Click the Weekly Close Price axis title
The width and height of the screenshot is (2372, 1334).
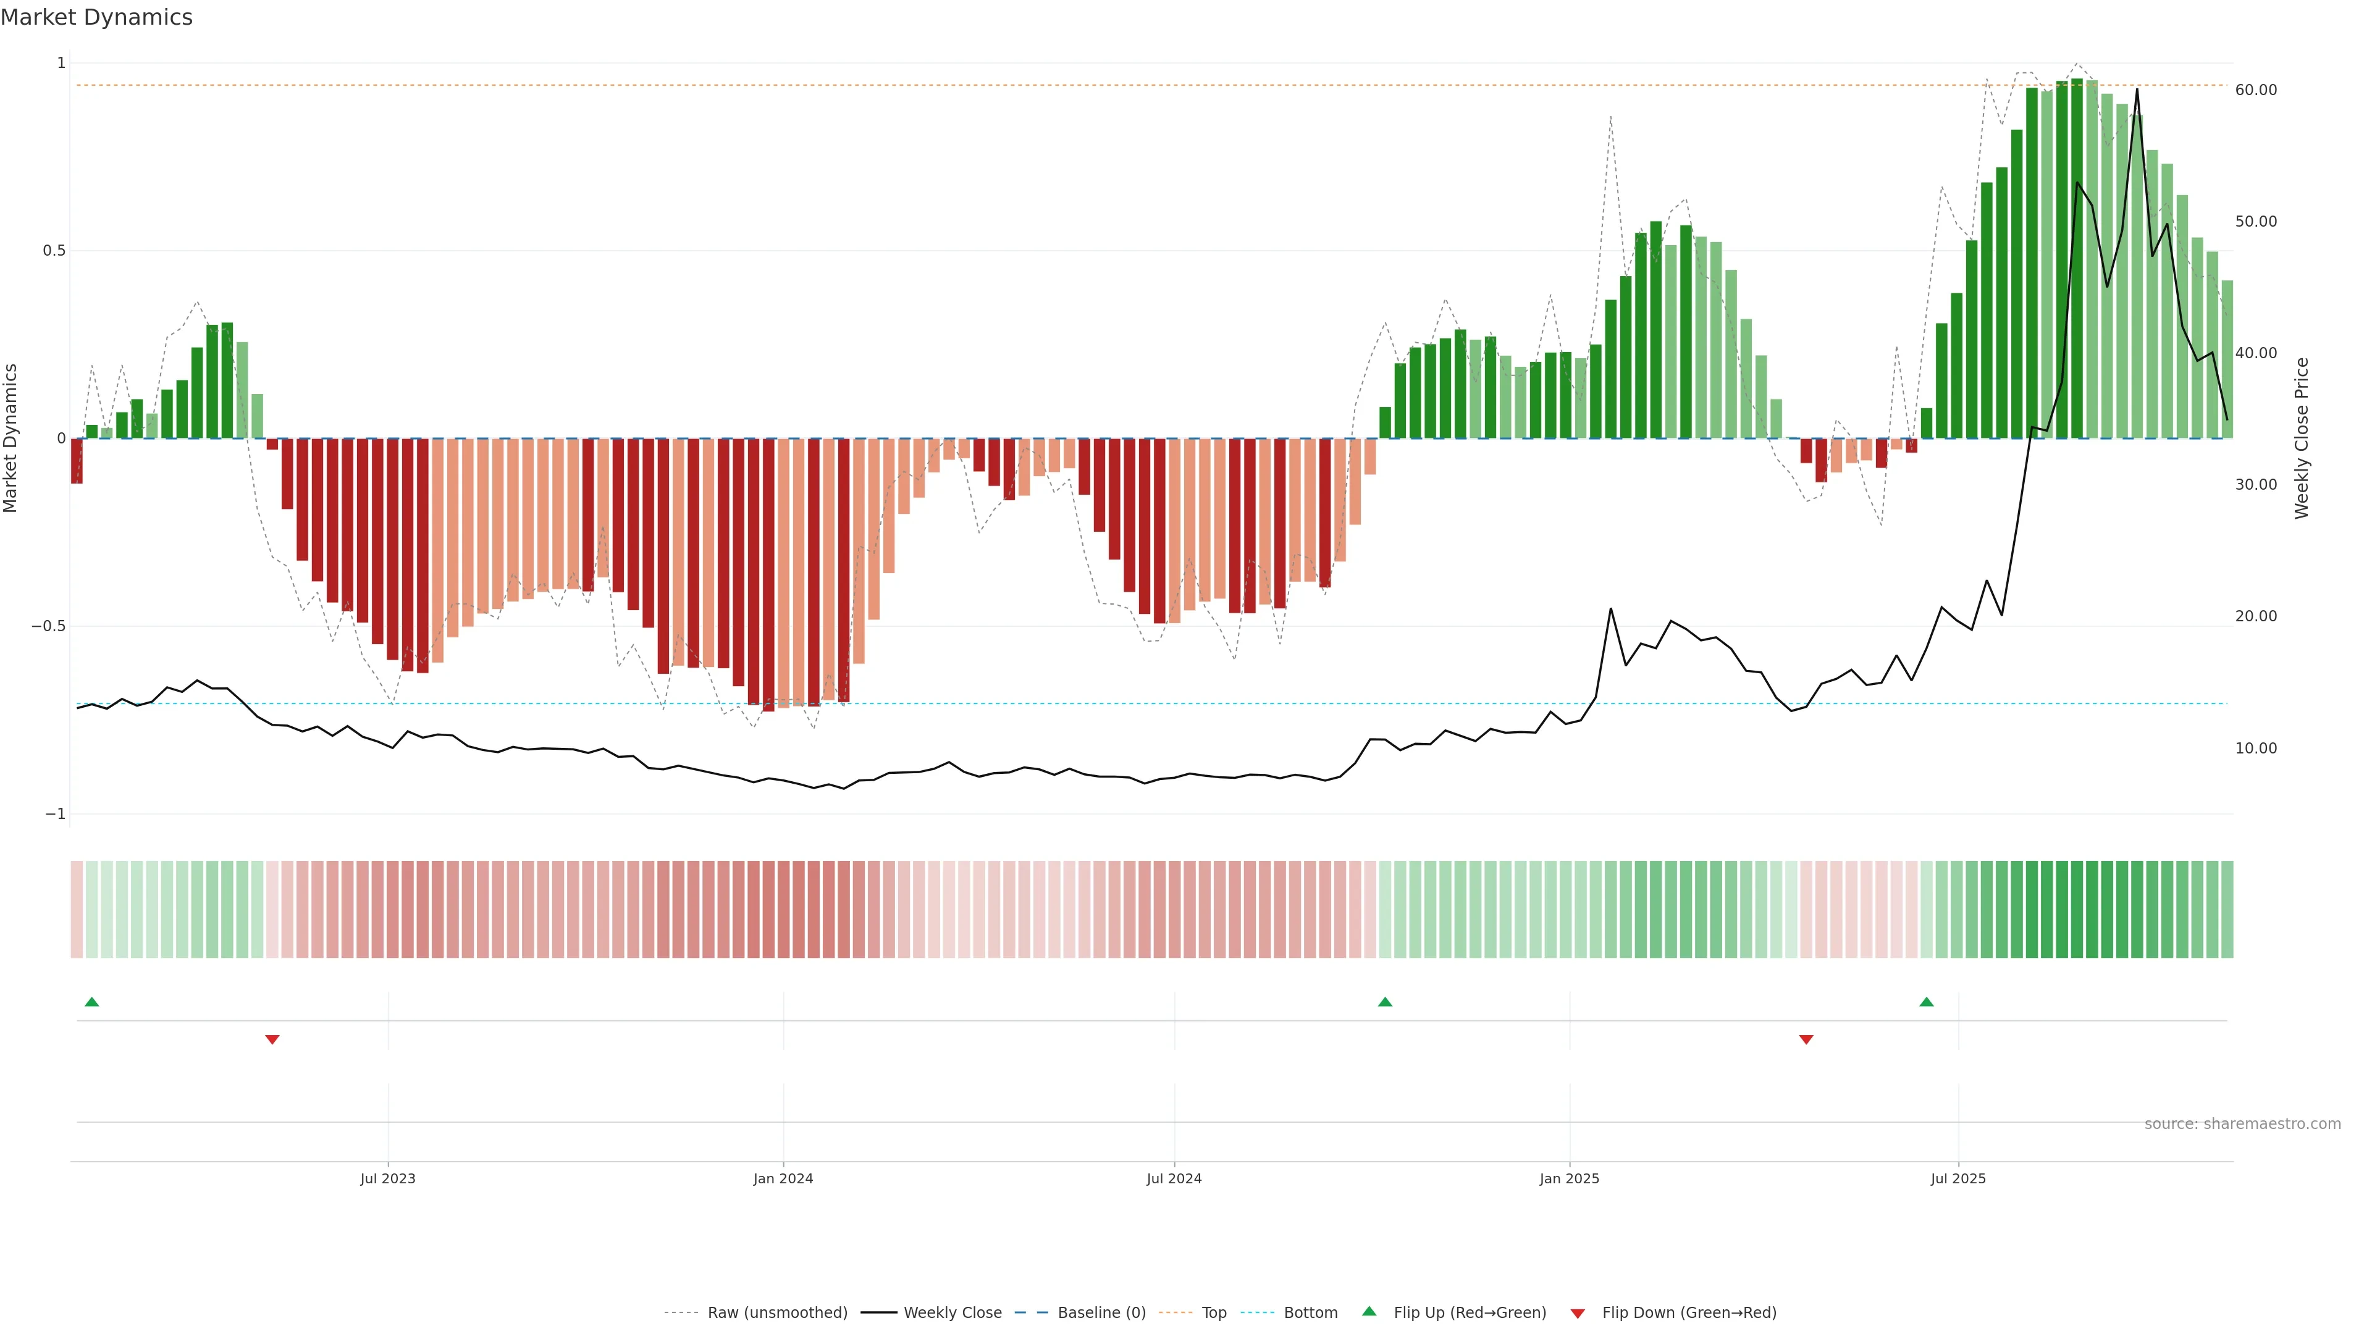[2302, 438]
